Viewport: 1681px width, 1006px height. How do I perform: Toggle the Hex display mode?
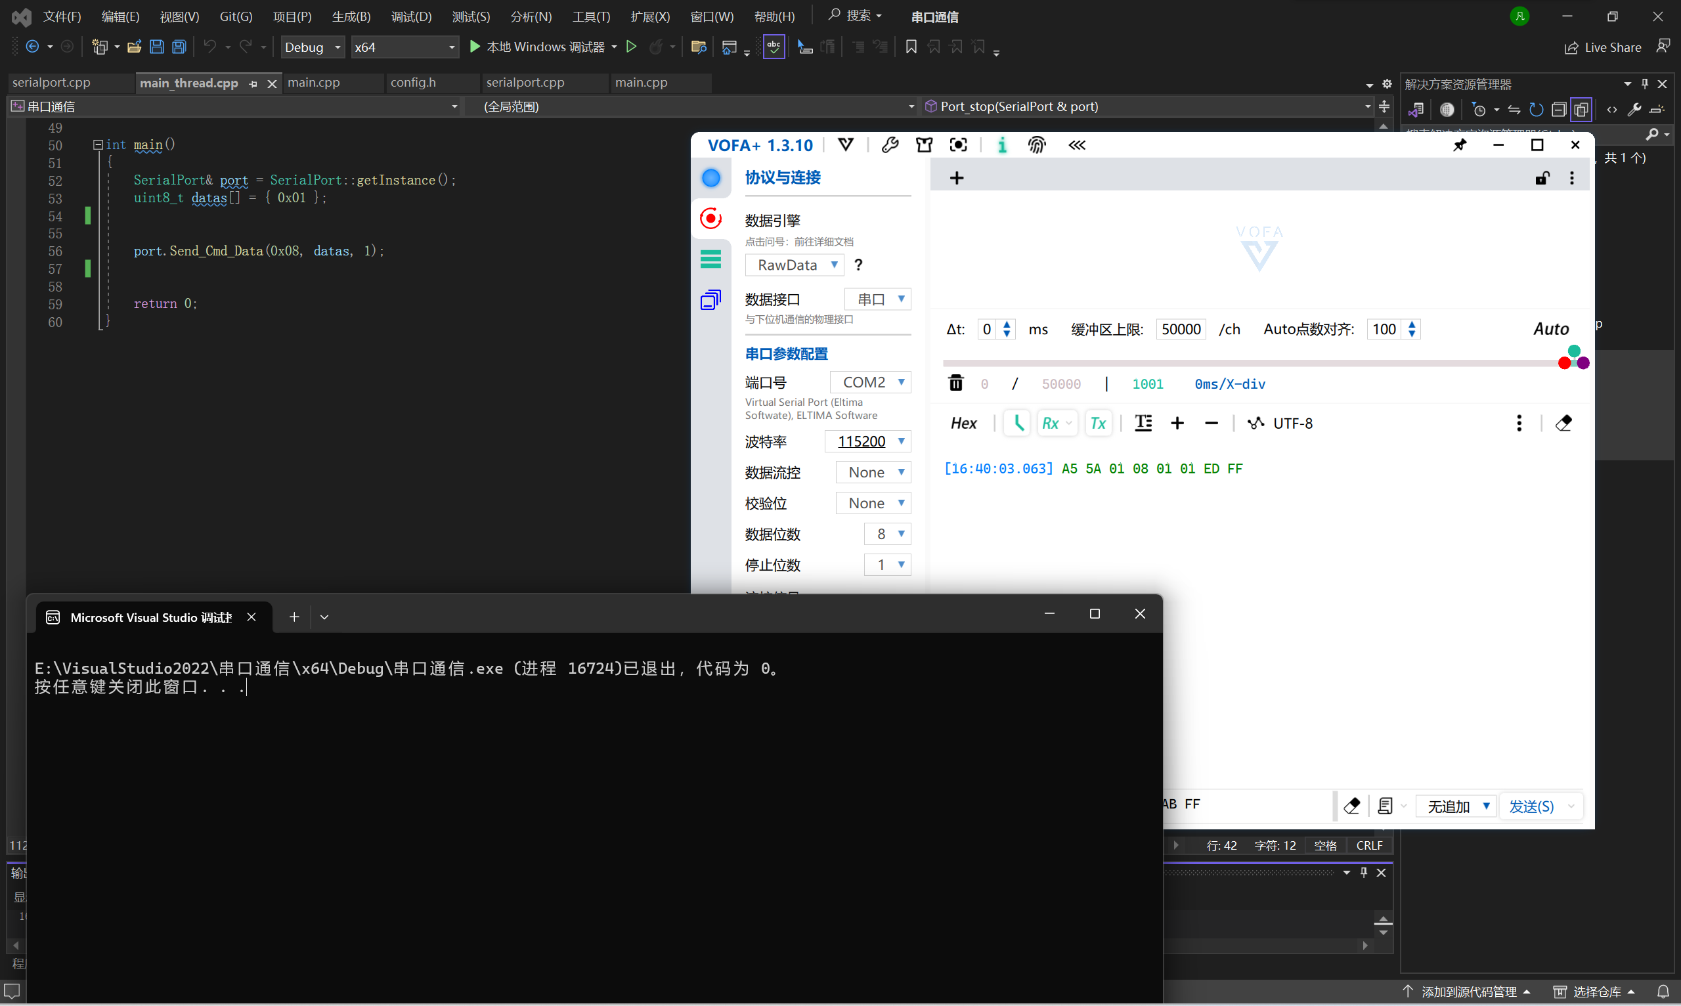coord(963,424)
